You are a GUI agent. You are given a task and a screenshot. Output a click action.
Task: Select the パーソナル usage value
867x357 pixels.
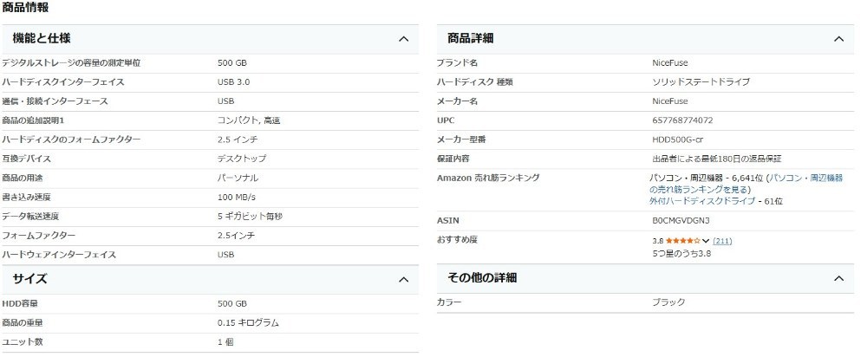pyautogui.click(x=238, y=178)
